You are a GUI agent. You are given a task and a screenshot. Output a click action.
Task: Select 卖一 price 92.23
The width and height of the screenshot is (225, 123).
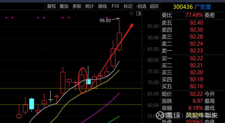196,51
